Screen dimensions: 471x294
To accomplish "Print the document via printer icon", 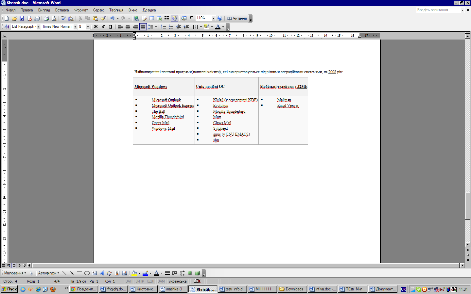I will coord(46,18).
